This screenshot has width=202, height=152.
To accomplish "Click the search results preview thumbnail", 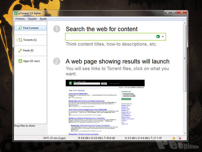I will (x=105, y=107).
